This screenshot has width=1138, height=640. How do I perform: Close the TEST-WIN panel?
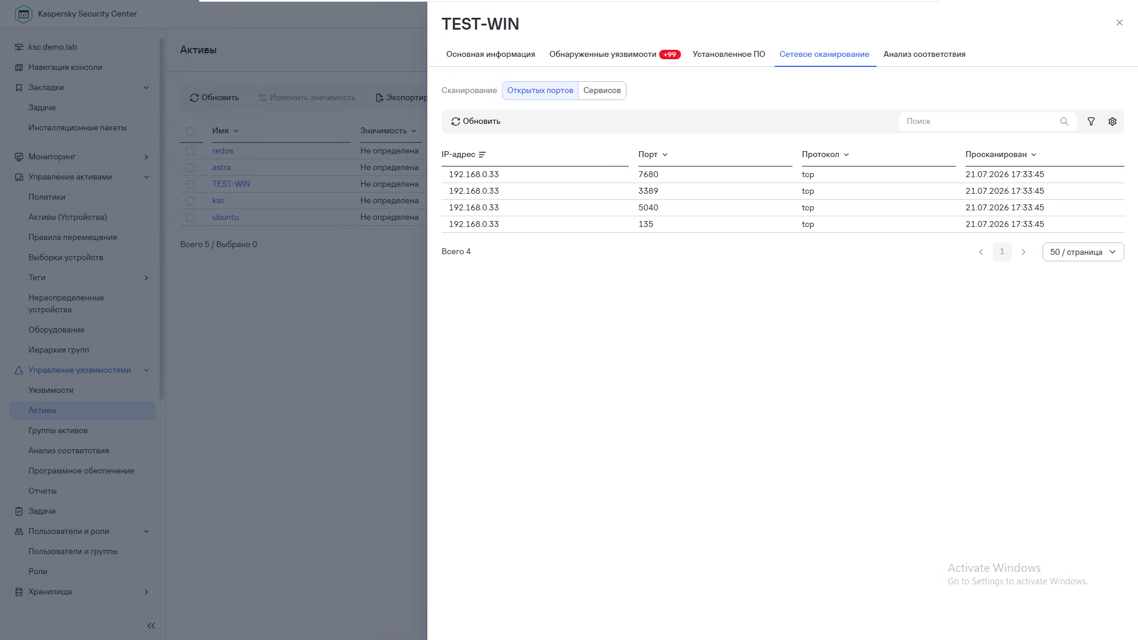(x=1120, y=23)
